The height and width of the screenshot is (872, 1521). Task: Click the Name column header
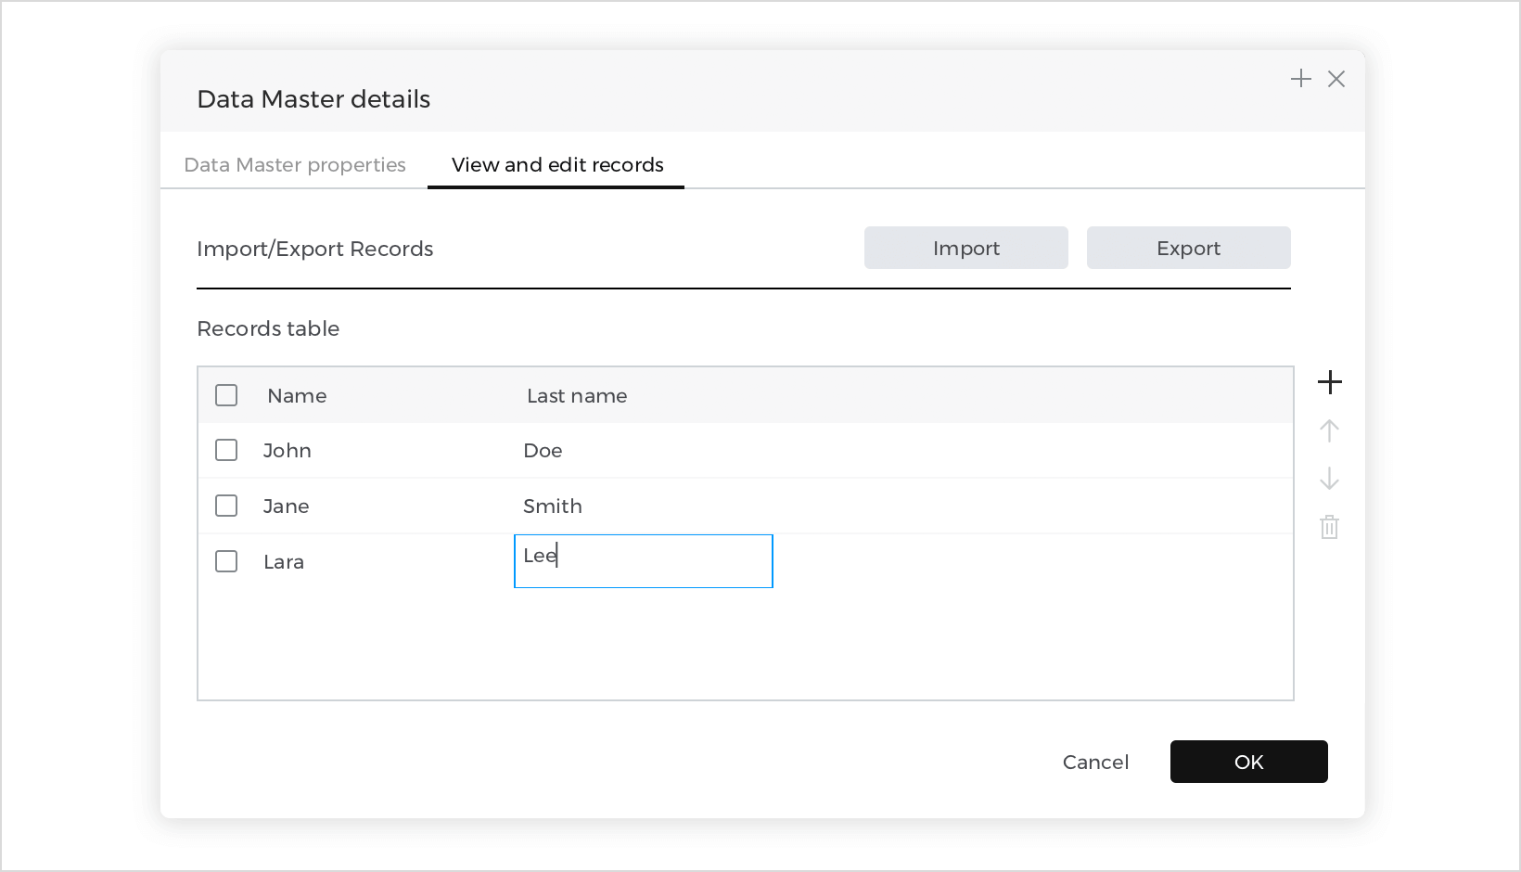(297, 395)
